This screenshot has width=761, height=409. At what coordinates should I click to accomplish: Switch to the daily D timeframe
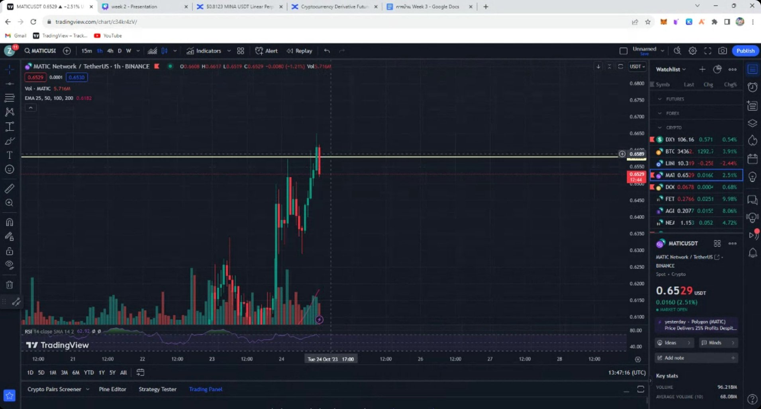(x=120, y=51)
